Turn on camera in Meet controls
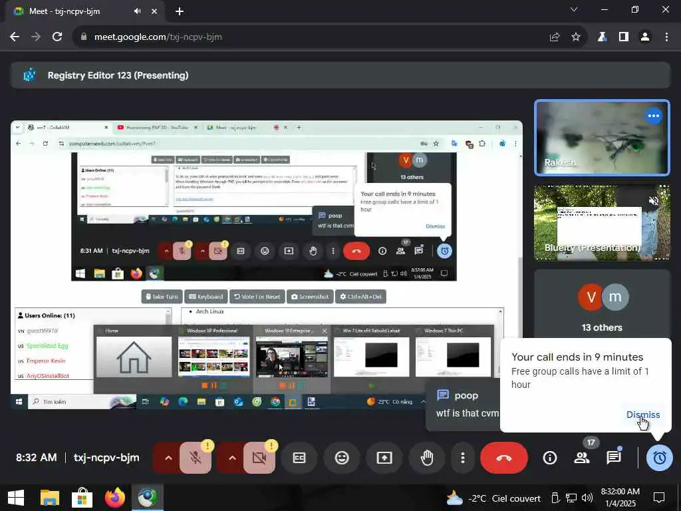The width and height of the screenshot is (681, 511). [259, 458]
